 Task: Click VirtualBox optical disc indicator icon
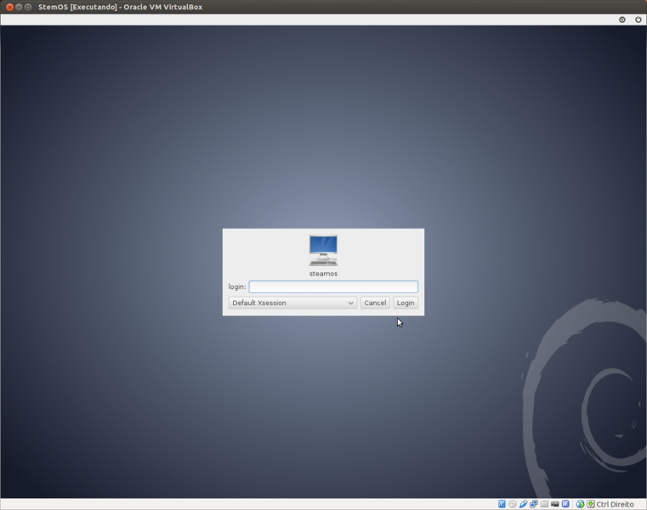(513, 504)
